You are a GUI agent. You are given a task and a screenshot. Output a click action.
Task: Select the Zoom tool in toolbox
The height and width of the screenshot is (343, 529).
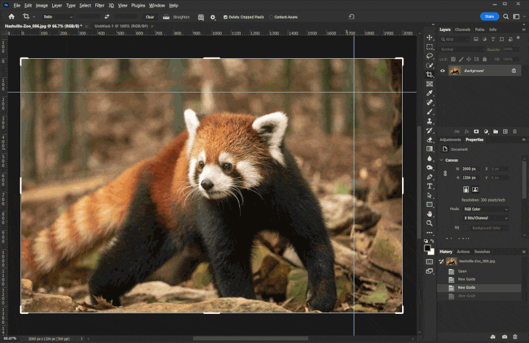point(429,223)
